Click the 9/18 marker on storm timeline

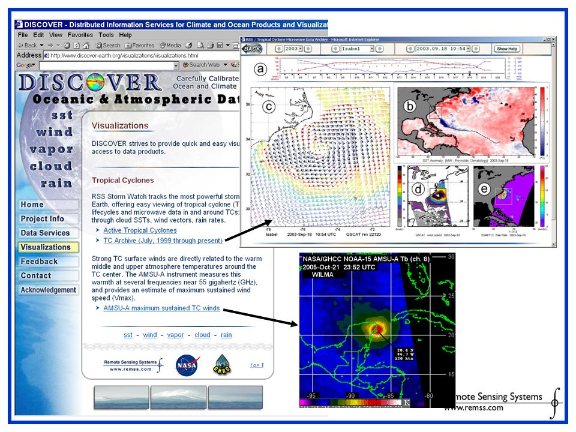click(x=470, y=74)
